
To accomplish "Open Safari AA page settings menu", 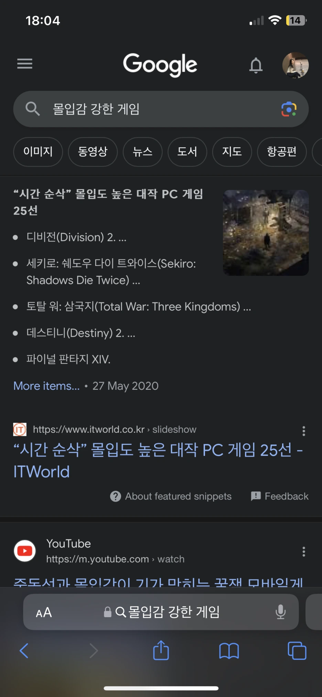I will [x=44, y=612].
